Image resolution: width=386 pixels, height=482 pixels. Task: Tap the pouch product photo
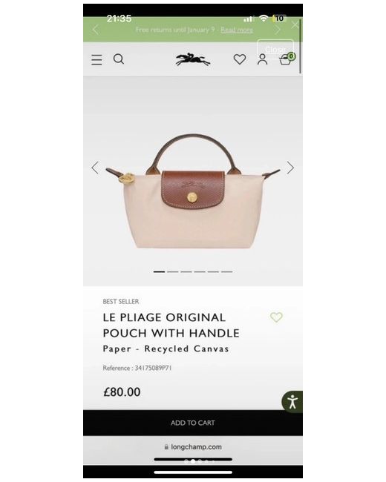tap(193, 191)
